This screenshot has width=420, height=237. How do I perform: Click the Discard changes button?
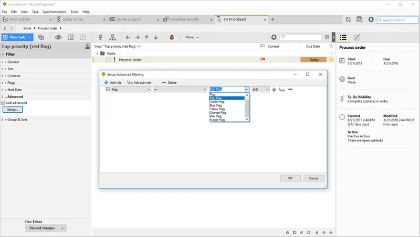point(46,228)
